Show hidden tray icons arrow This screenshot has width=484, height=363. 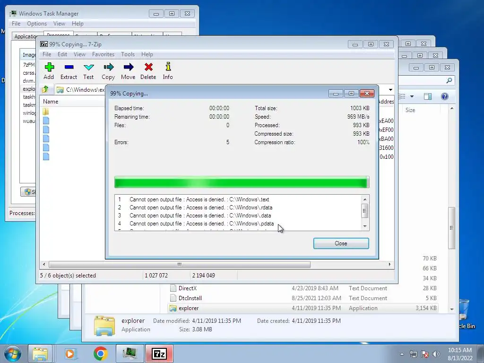pos(402,354)
